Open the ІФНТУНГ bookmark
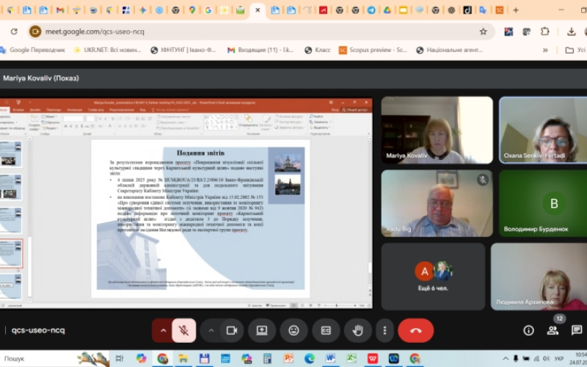The height and width of the screenshot is (367, 587). click(183, 50)
